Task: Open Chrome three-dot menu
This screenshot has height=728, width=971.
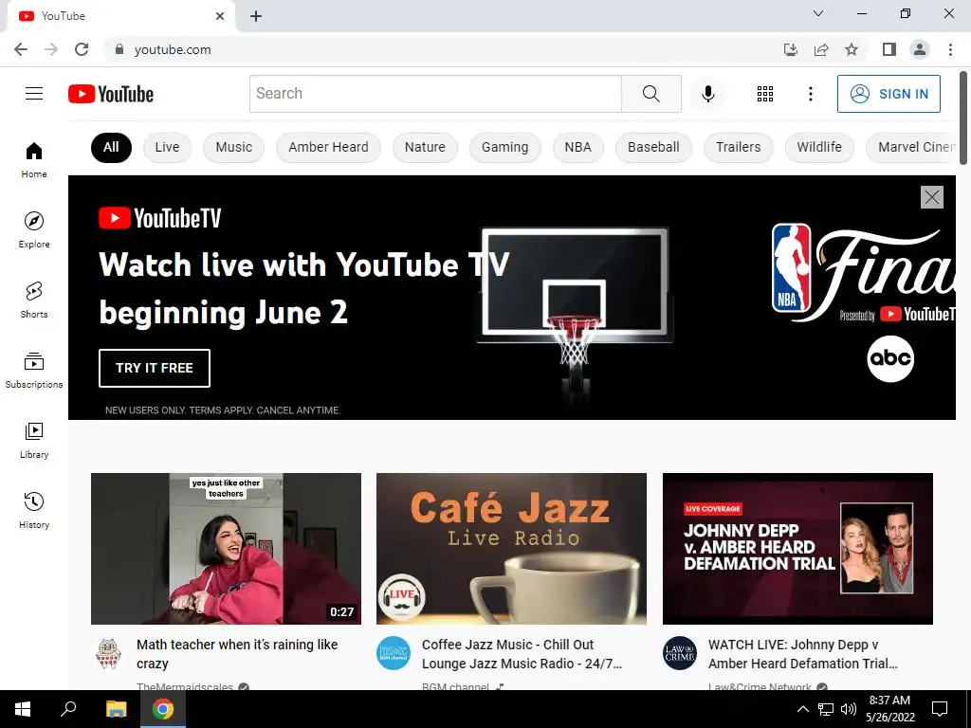Action: tap(950, 49)
